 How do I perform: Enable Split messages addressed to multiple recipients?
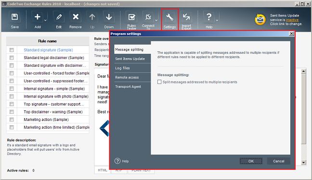[159, 82]
